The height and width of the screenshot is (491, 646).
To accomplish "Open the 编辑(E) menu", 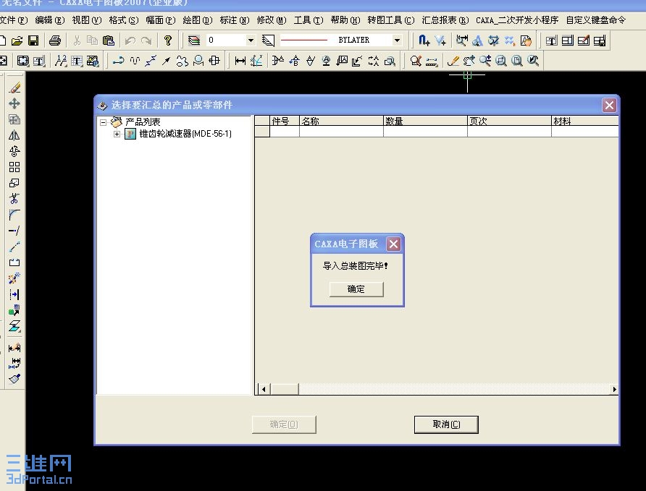I will [x=50, y=20].
